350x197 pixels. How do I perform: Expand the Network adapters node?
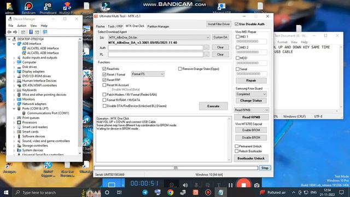click(14, 104)
